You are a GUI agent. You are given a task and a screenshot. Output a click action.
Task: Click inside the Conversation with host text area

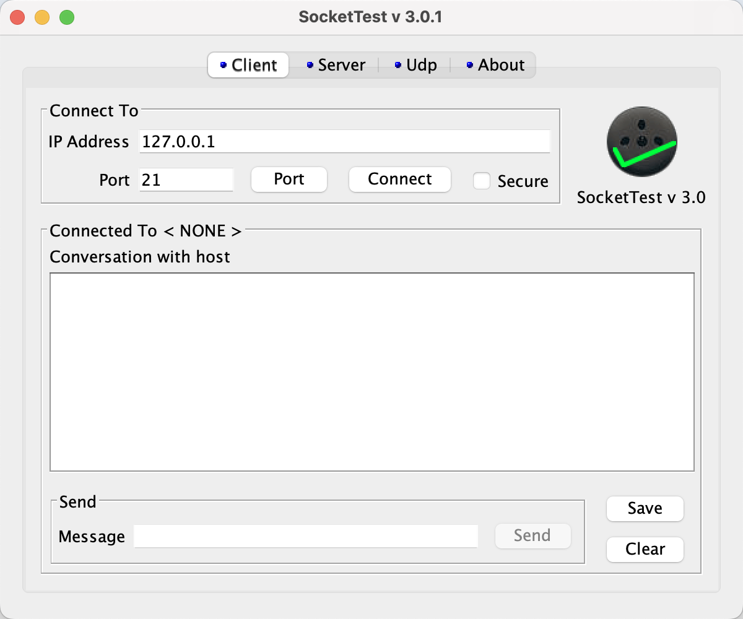coord(372,372)
